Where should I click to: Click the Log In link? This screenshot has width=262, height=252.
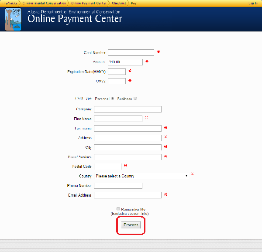[253, 3]
